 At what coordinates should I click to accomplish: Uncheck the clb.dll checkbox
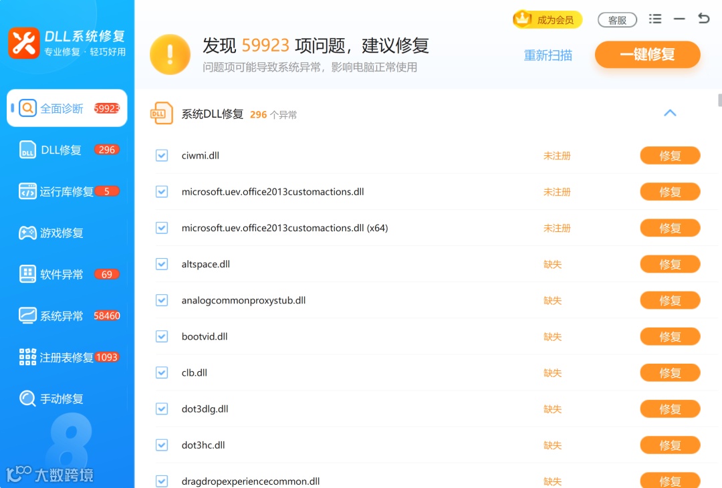[x=162, y=373]
